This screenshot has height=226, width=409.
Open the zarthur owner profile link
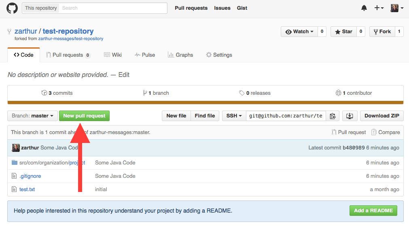tap(26, 31)
